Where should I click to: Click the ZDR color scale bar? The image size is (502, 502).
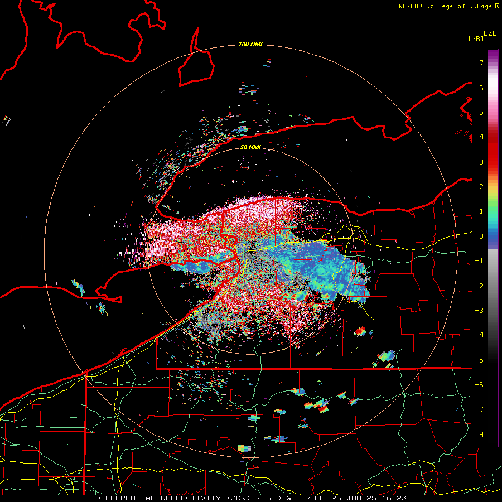(x=493, y=248)
